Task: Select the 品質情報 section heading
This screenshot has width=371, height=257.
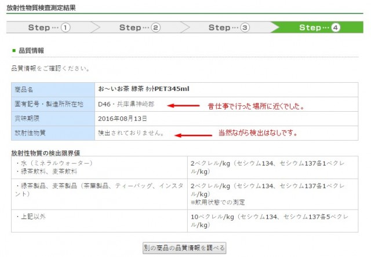Action: 31,50
